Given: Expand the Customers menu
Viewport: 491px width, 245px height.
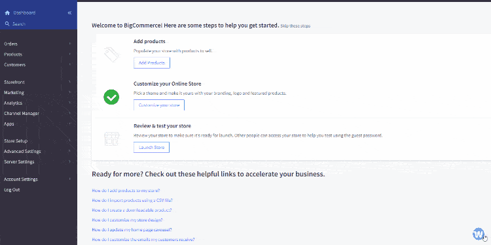Looking at the screenshot, I should [x=39, y=65].
